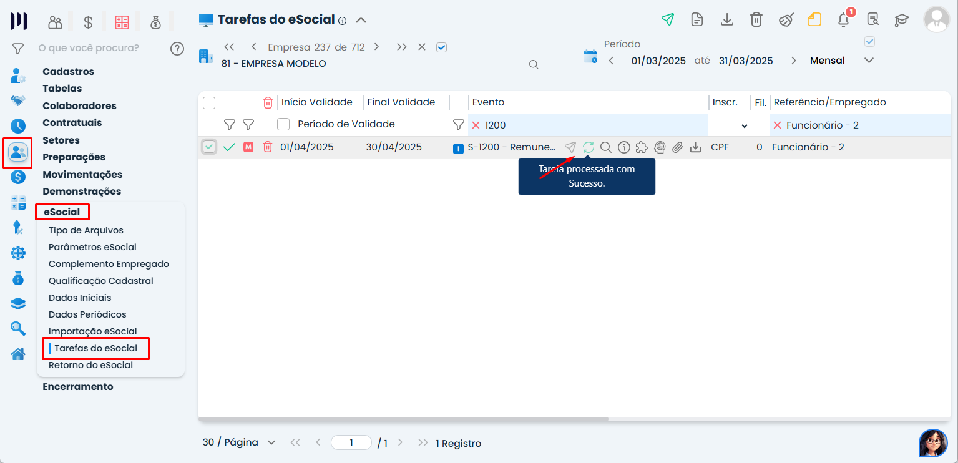The height and width of the screenshot is (463, 958).
Task: Click the clock icon in left sidebar
Action: point(18,125)
